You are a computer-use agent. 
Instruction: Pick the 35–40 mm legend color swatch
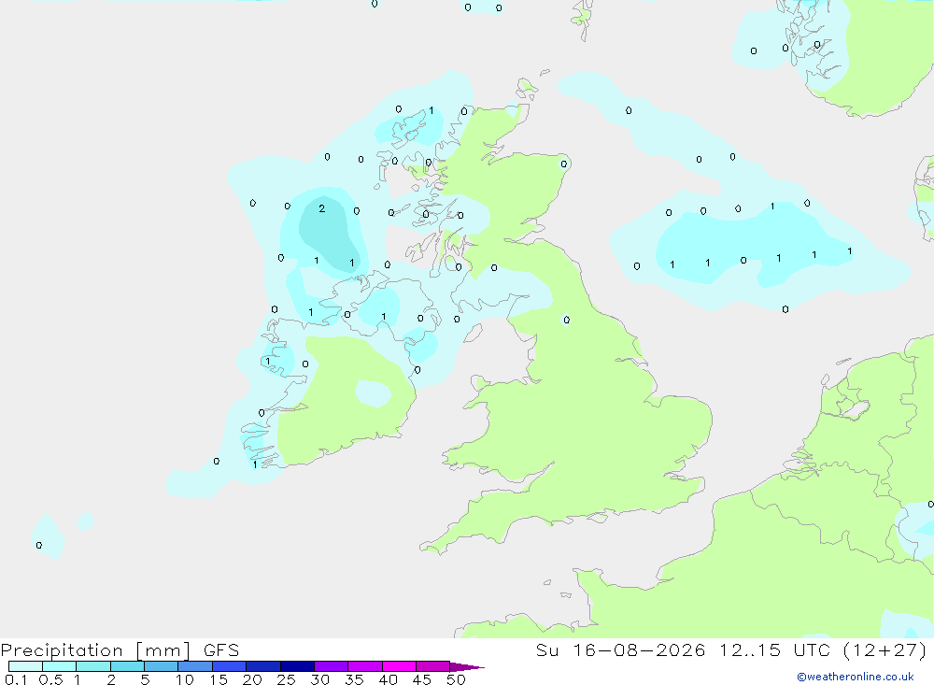pos(365,666)
